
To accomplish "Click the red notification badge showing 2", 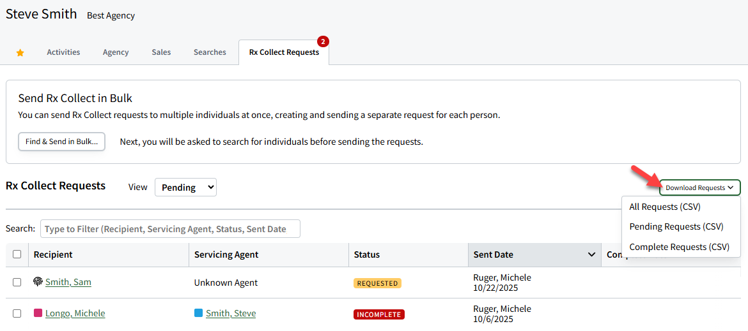I will click(323, 42).
